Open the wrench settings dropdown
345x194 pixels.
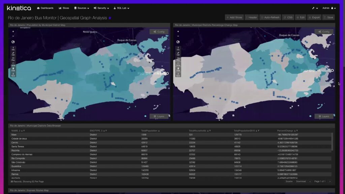(x=315, y=8)
